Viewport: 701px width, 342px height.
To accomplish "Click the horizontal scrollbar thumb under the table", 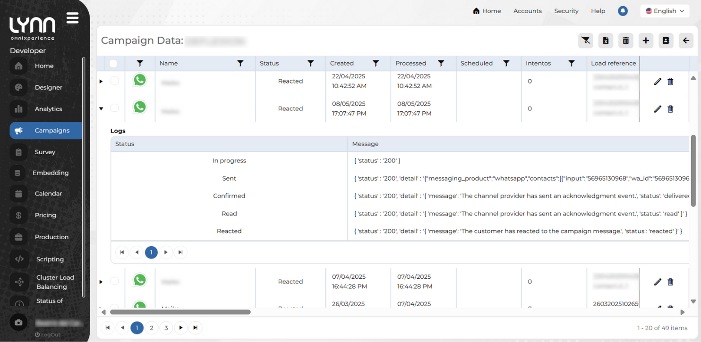I will coord(180,312).
